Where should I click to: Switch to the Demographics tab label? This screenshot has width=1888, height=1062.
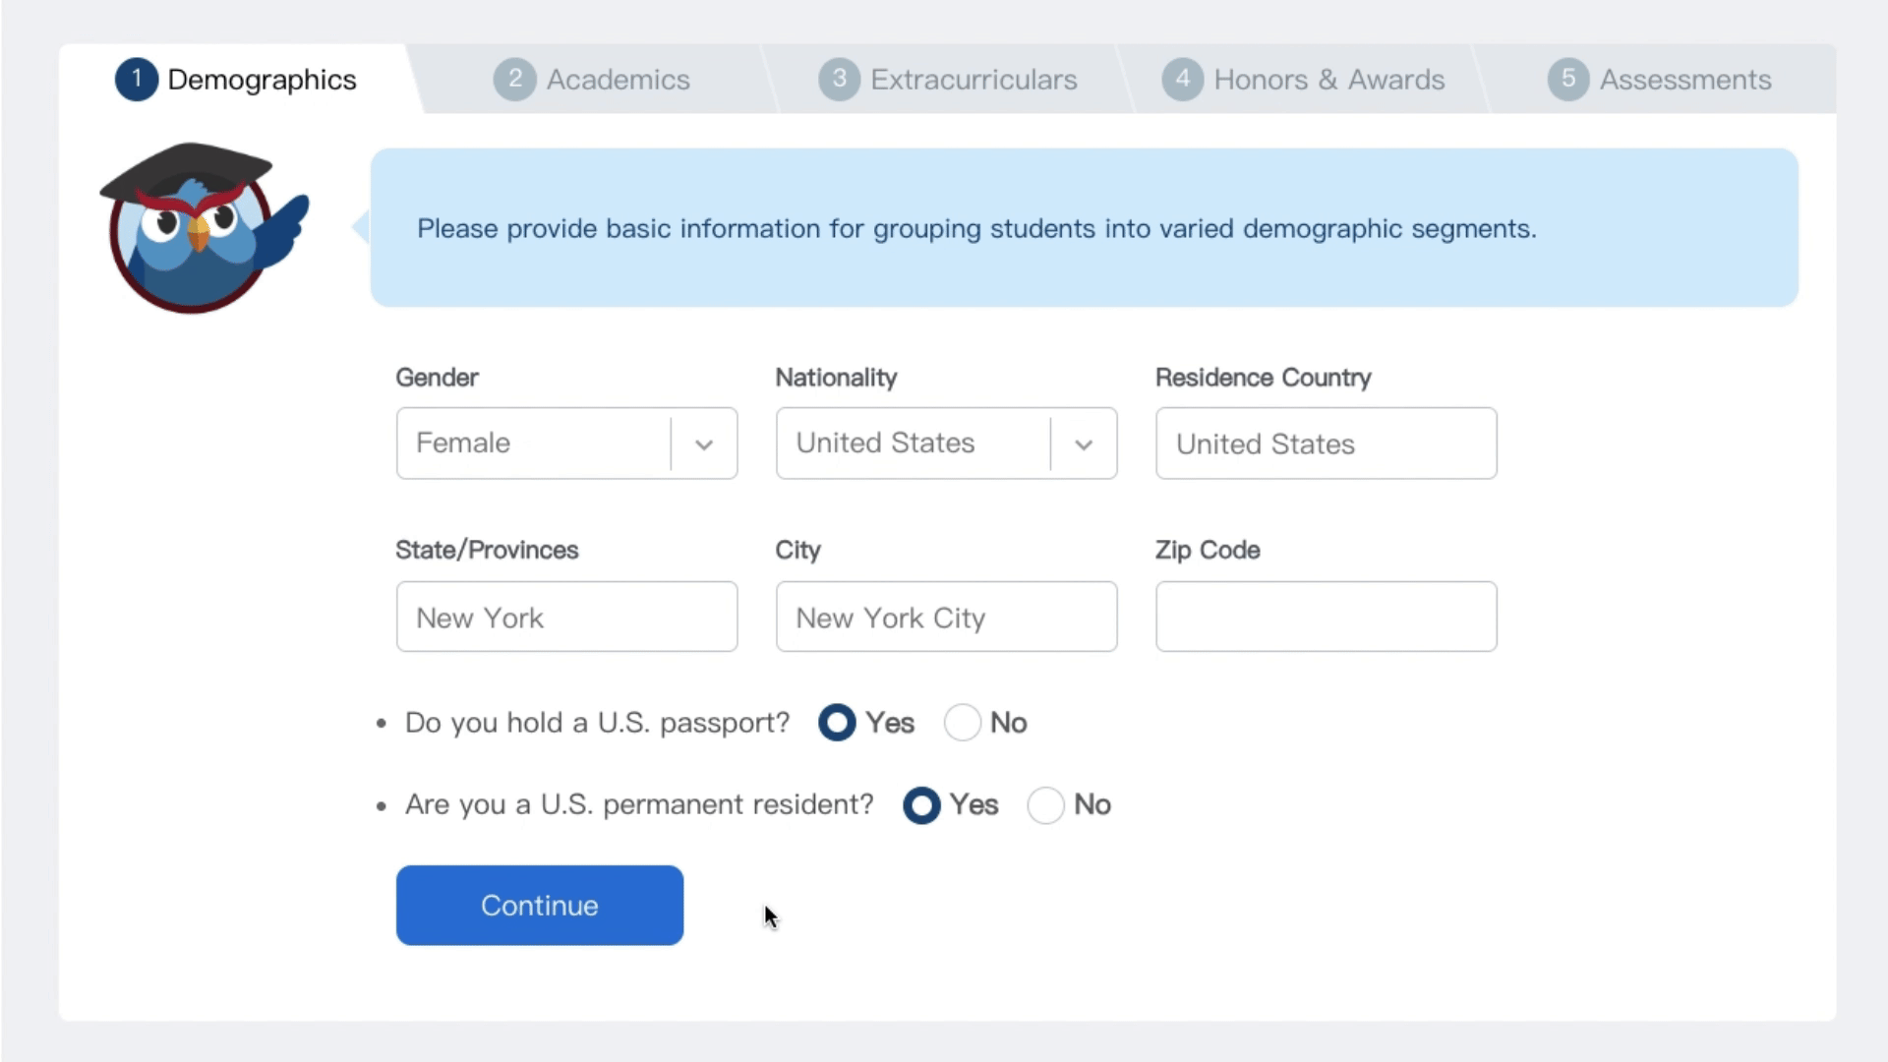[x=262, y=80]
